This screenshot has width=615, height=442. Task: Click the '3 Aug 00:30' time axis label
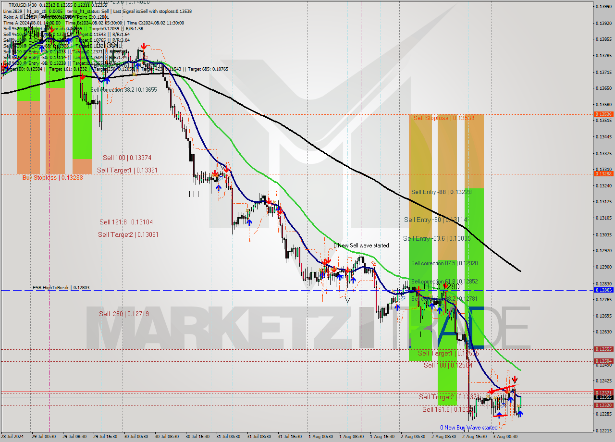pos(505,437)
